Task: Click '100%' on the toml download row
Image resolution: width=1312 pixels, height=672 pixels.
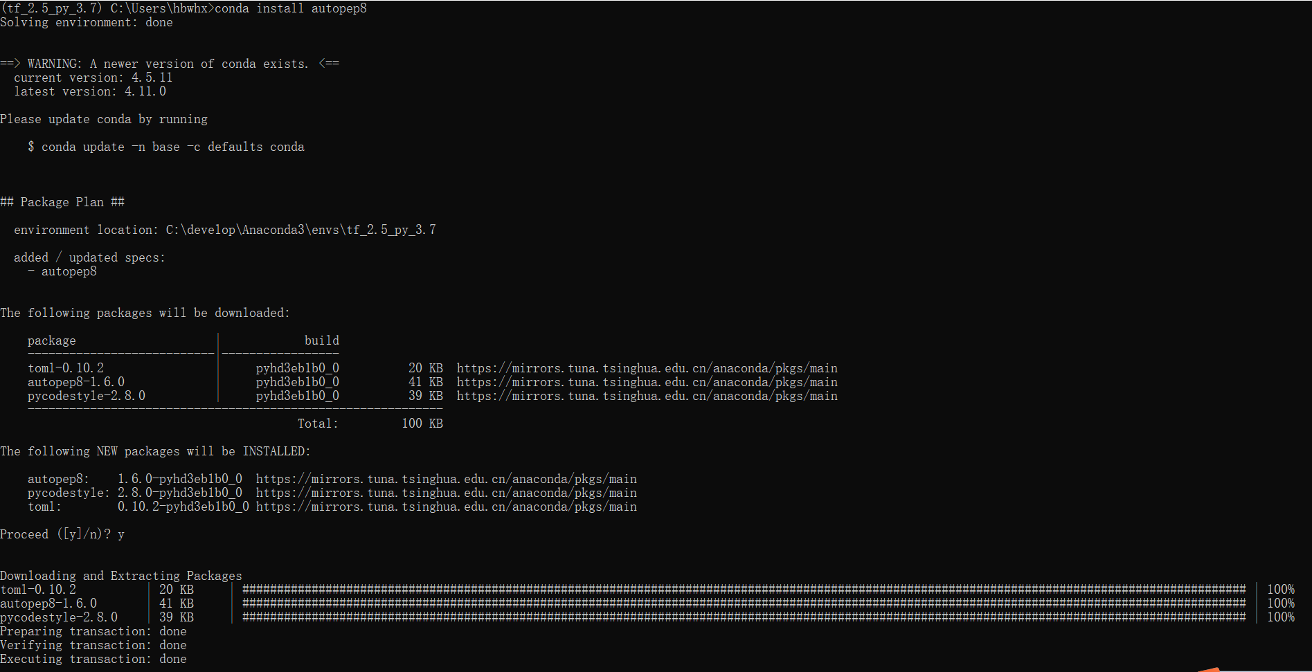Action: pos(1281,590)
